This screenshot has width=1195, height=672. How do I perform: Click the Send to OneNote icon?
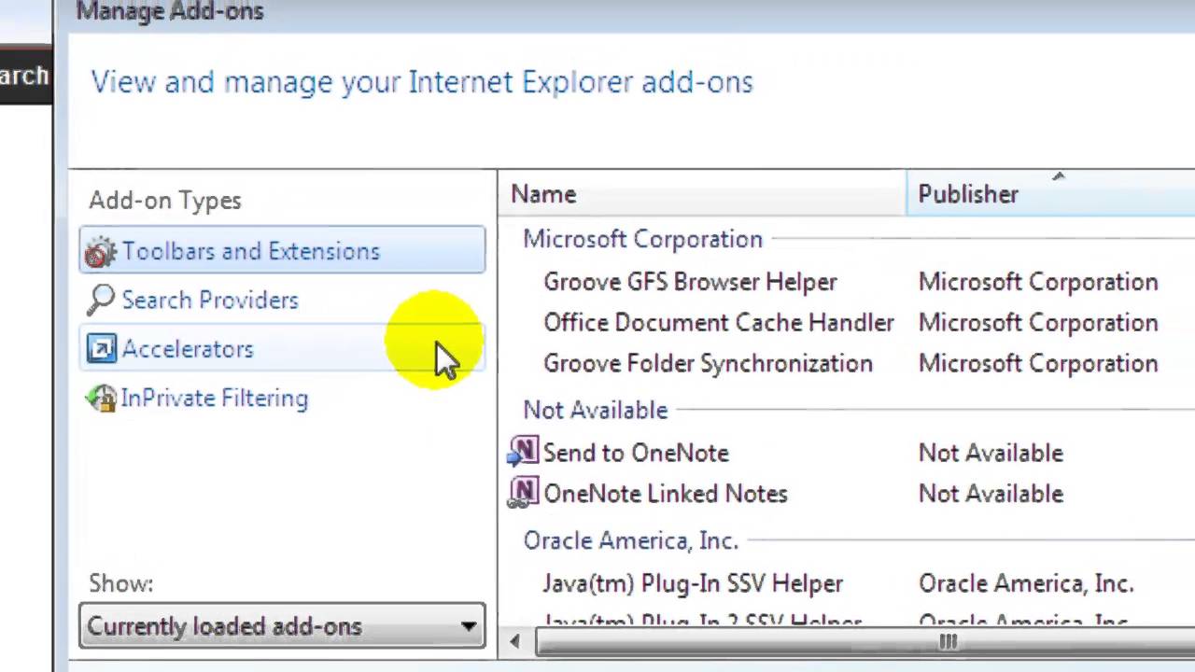[x=522, y=453]
